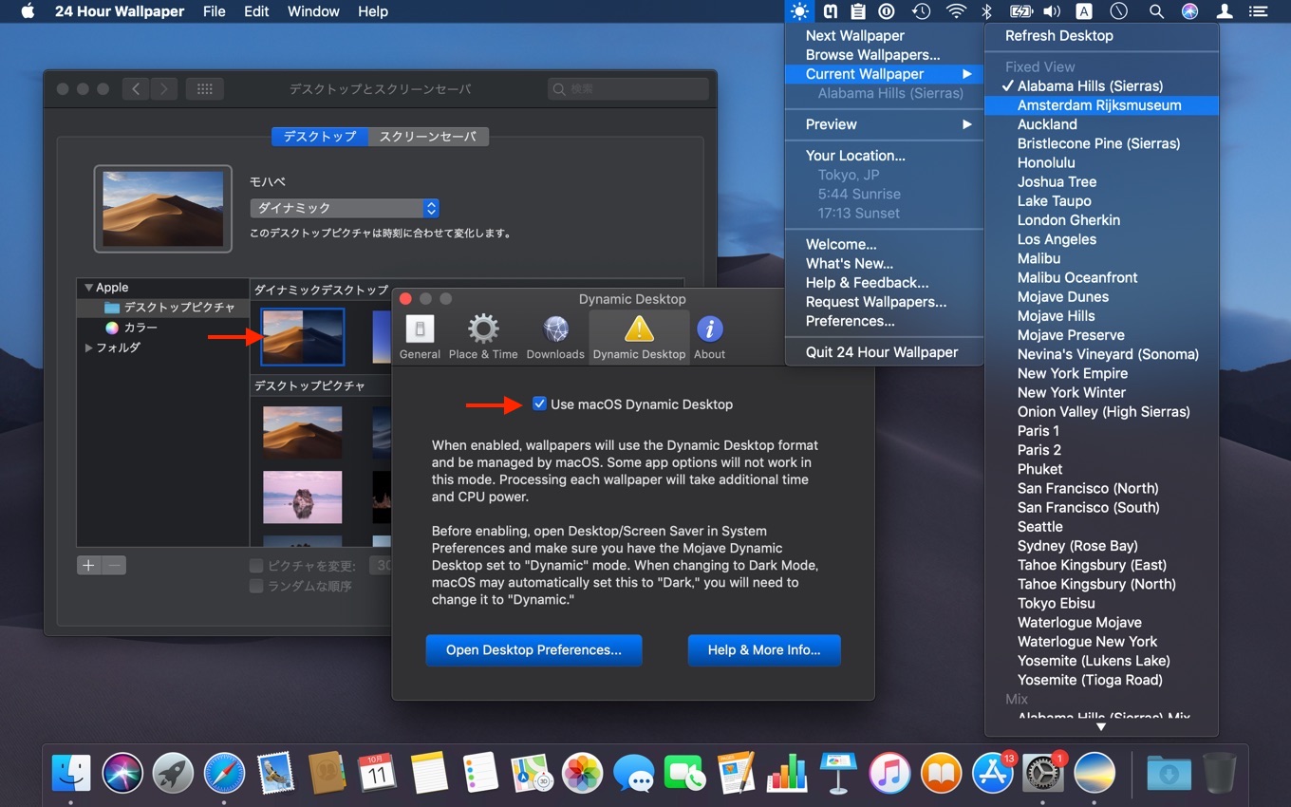Open System Preferences gear in Dock
This screenshot has height=807, width=1291.
point(1042,774)
